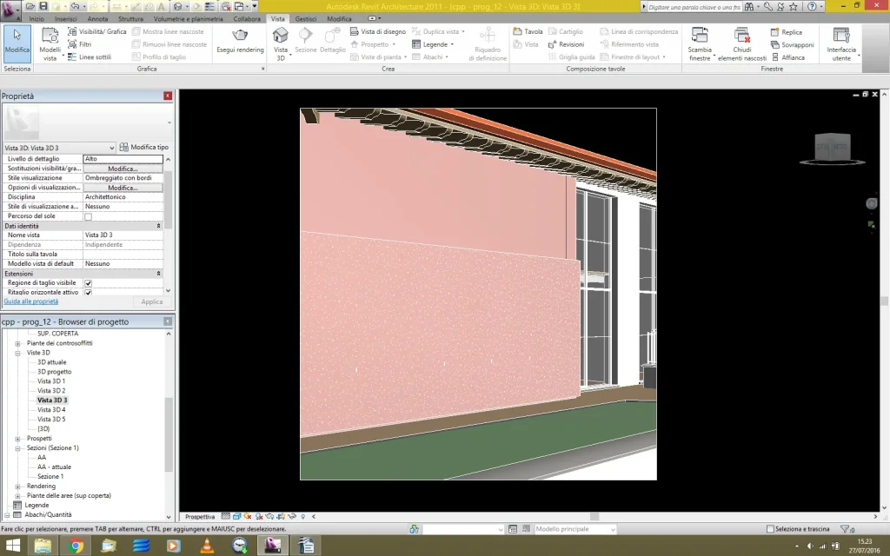Open the Gestisci ribbon tab
Viewport: 890px width, 556px height.
305,19
